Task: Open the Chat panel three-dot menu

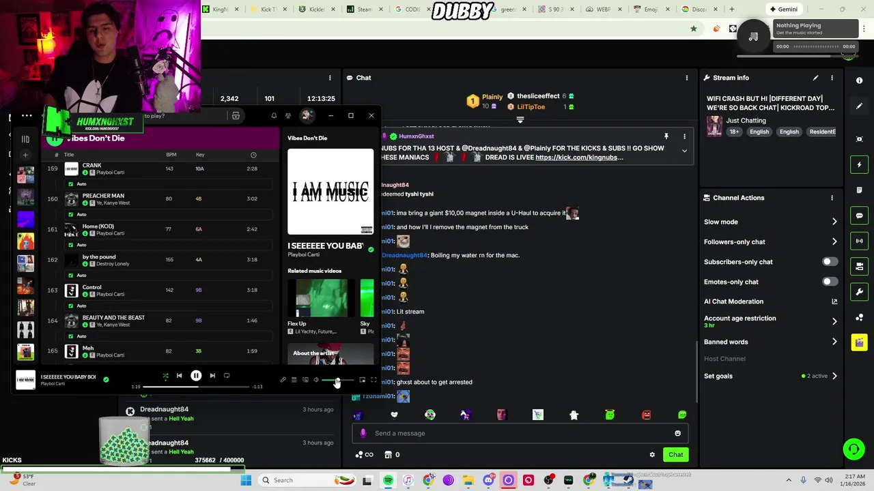Action: click(x=687, y=78)
